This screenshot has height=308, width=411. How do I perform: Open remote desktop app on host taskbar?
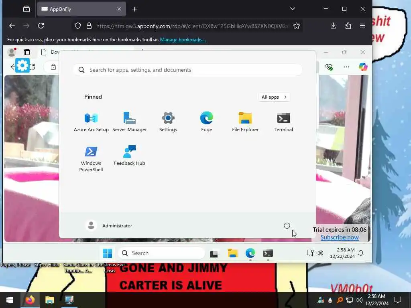[x=69, y=300]
